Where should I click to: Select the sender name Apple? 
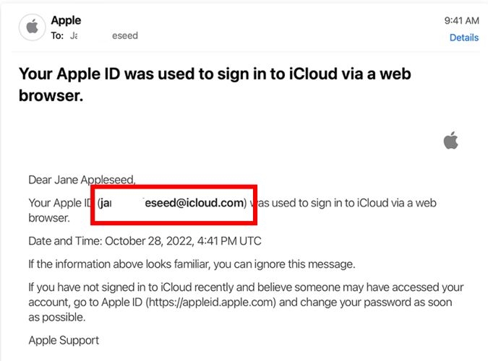[66, 20]
